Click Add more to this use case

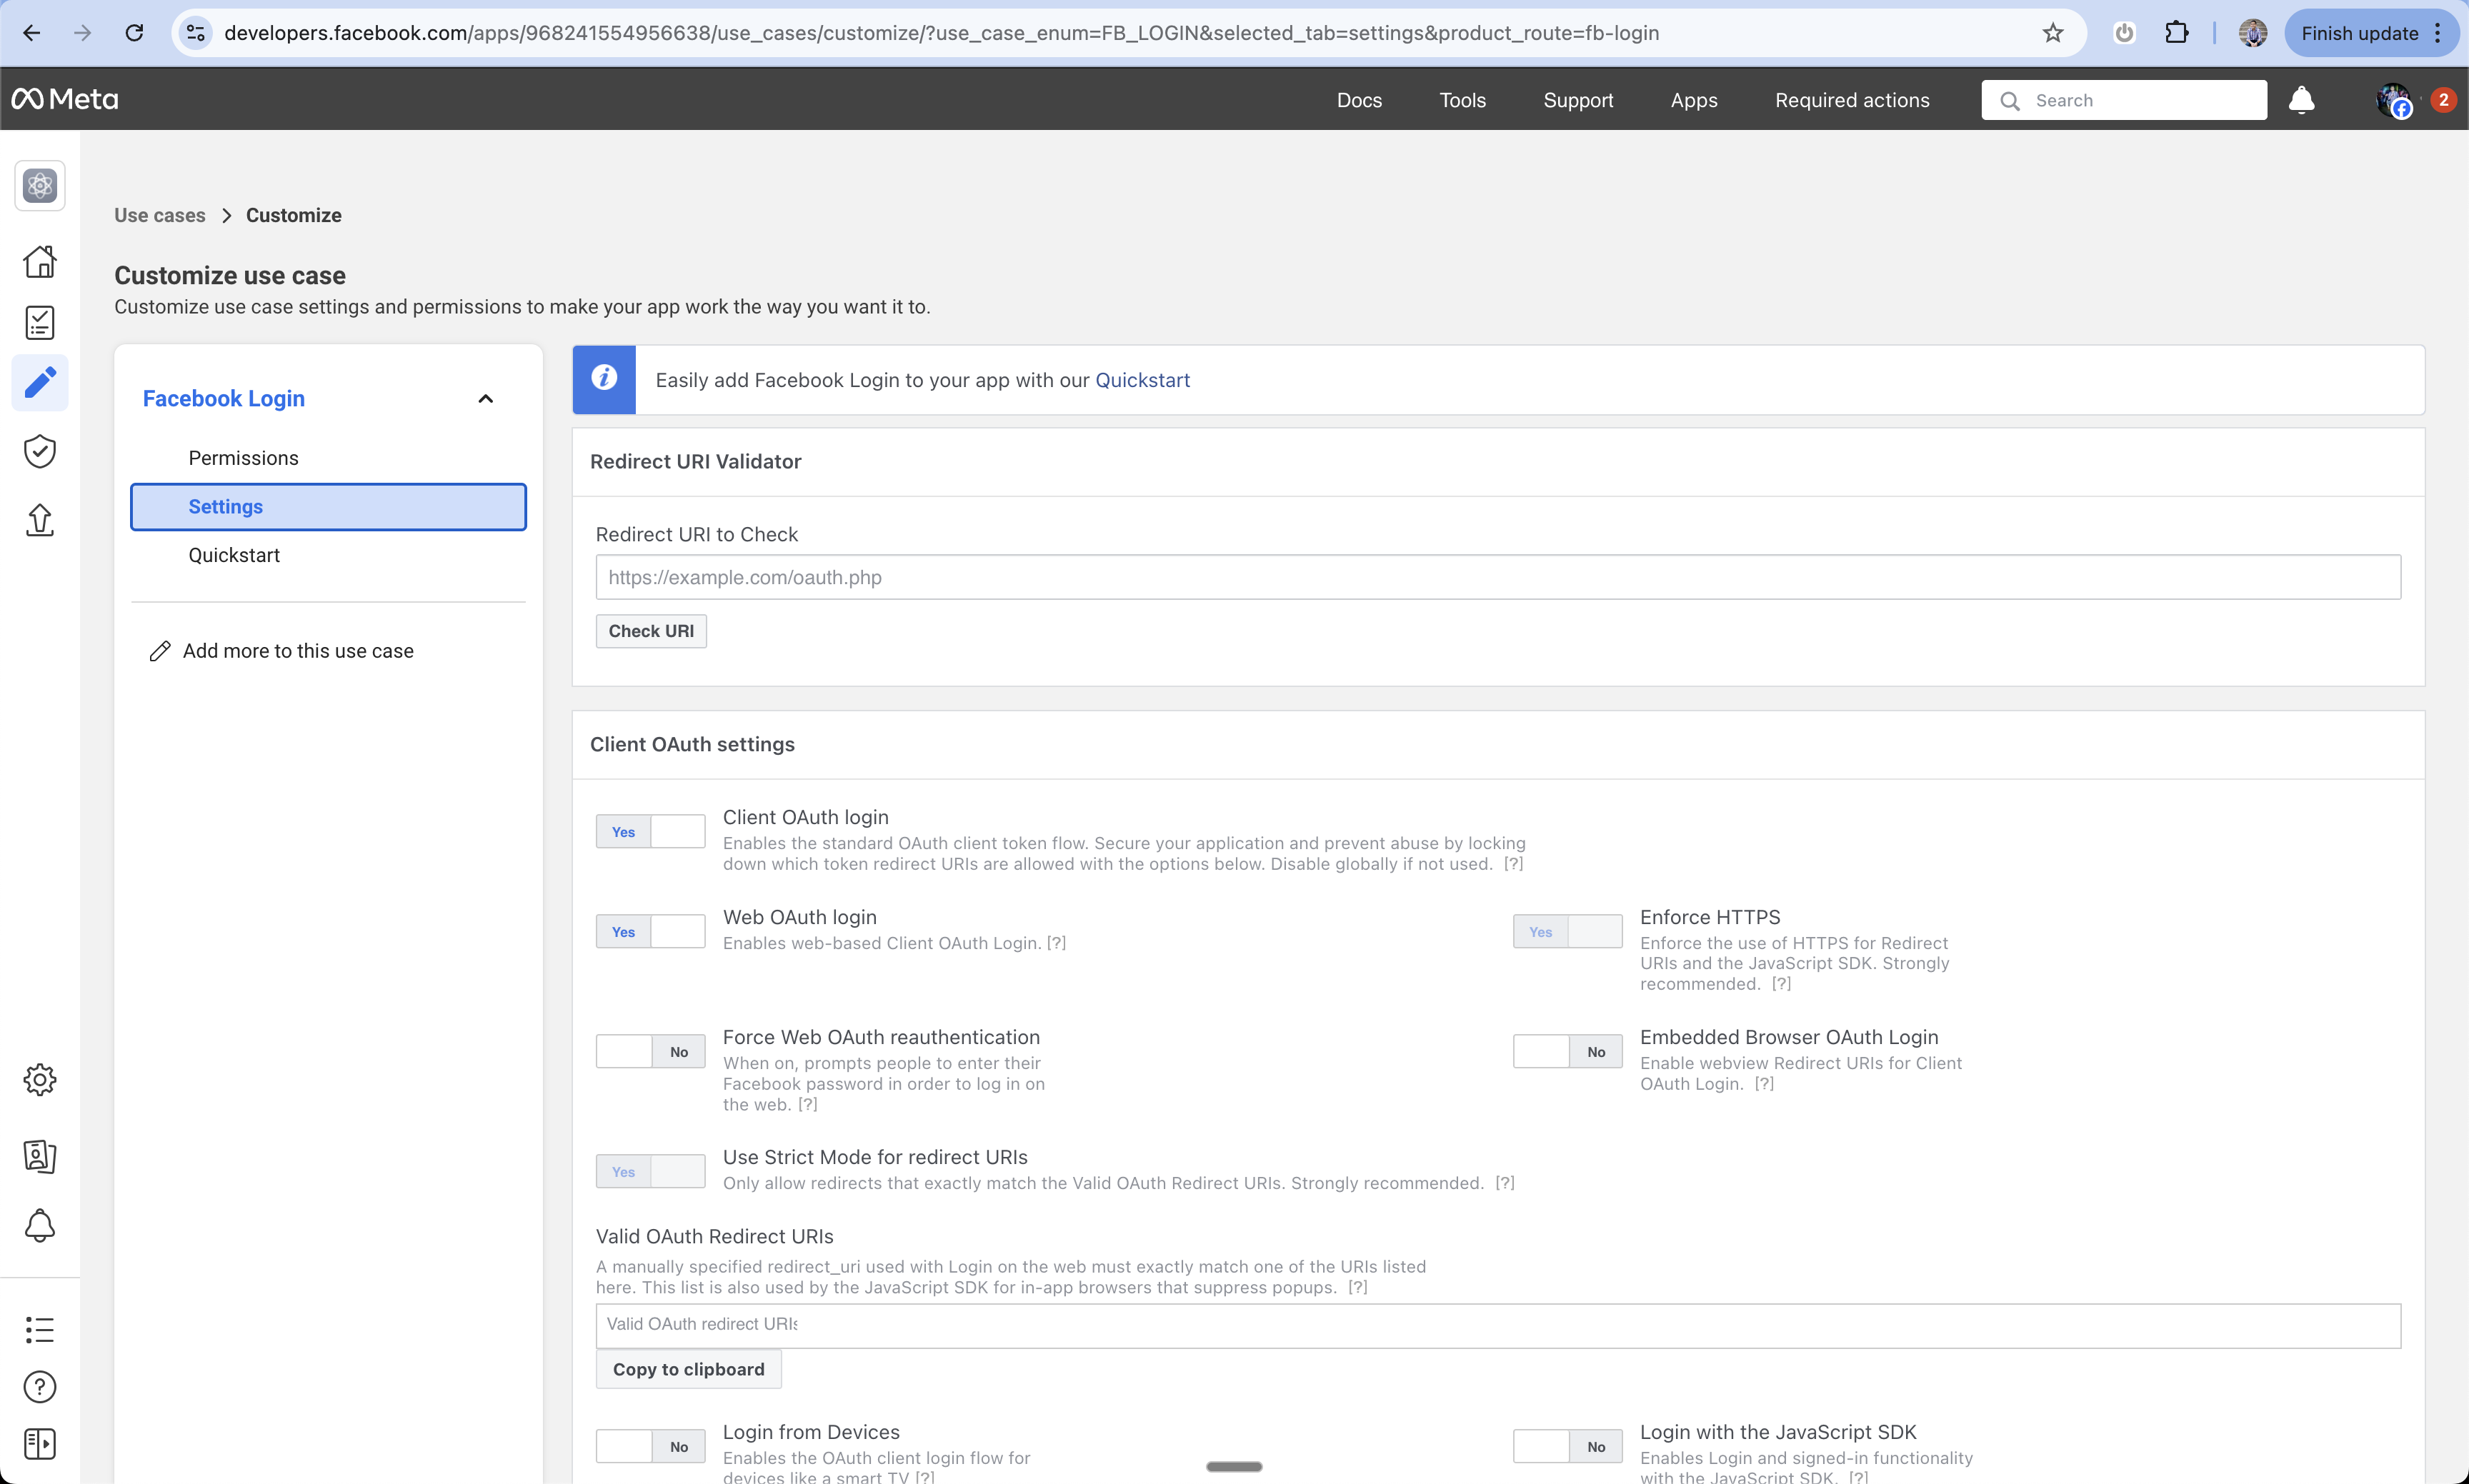pyautogui.click(x=298, y=651)
